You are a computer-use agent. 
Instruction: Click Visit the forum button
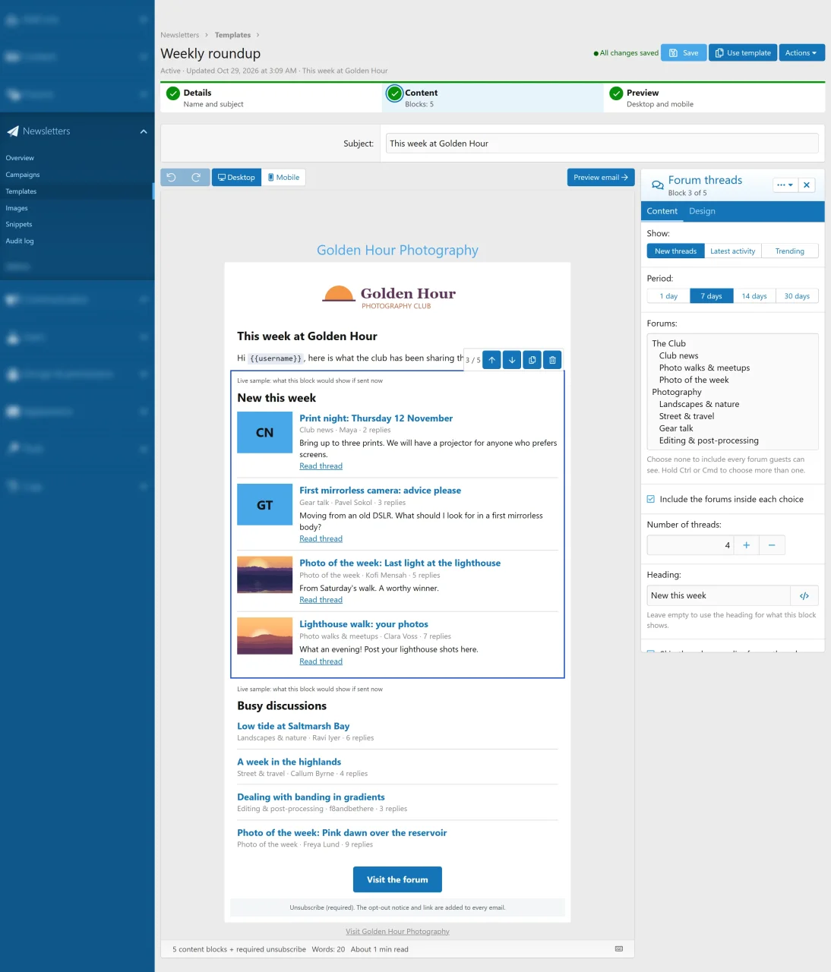pyautogui.click(x=397, y=879)
